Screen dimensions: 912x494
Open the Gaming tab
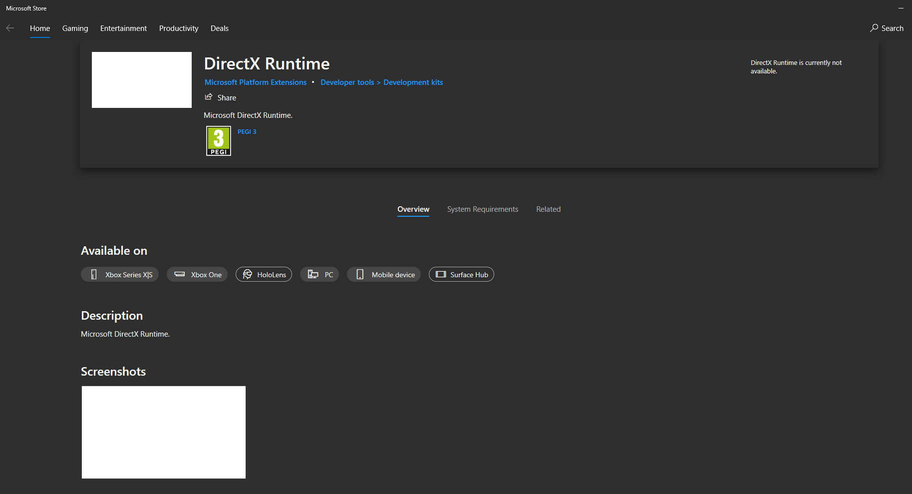(75, 28)
